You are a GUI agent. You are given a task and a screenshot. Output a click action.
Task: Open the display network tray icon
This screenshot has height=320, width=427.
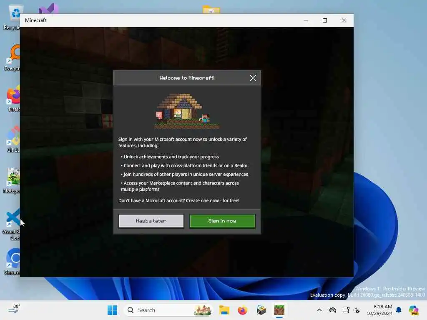click(x=346, y=310)
